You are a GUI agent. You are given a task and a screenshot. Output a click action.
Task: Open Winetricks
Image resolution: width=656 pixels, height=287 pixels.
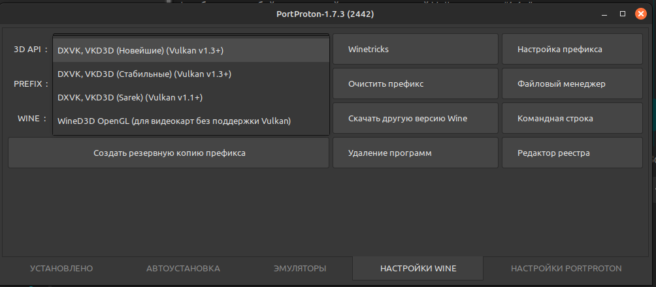(416, 49)
